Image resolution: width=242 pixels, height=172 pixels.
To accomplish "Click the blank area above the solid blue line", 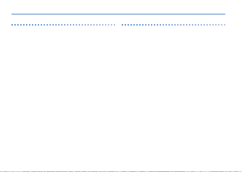I will click(118, 7).
